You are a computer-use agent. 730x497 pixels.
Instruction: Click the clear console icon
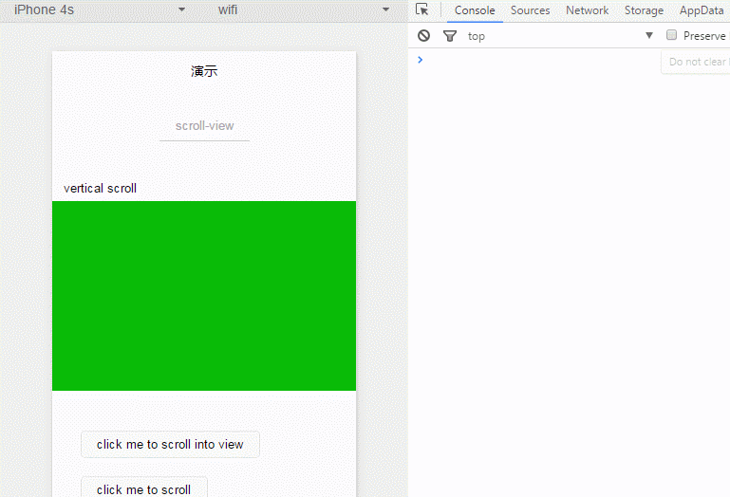[424, 36]
